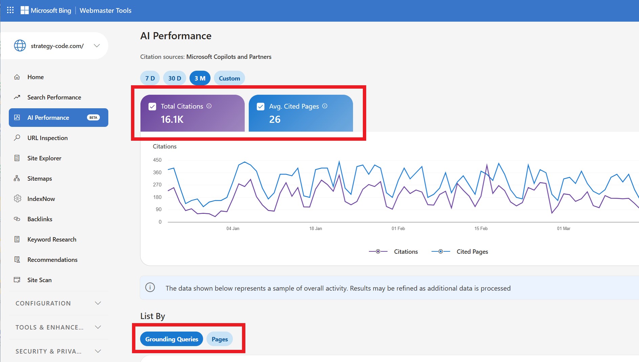
Task: Click the Microsoft Bing logo
Action: click(x=46, y=10)
